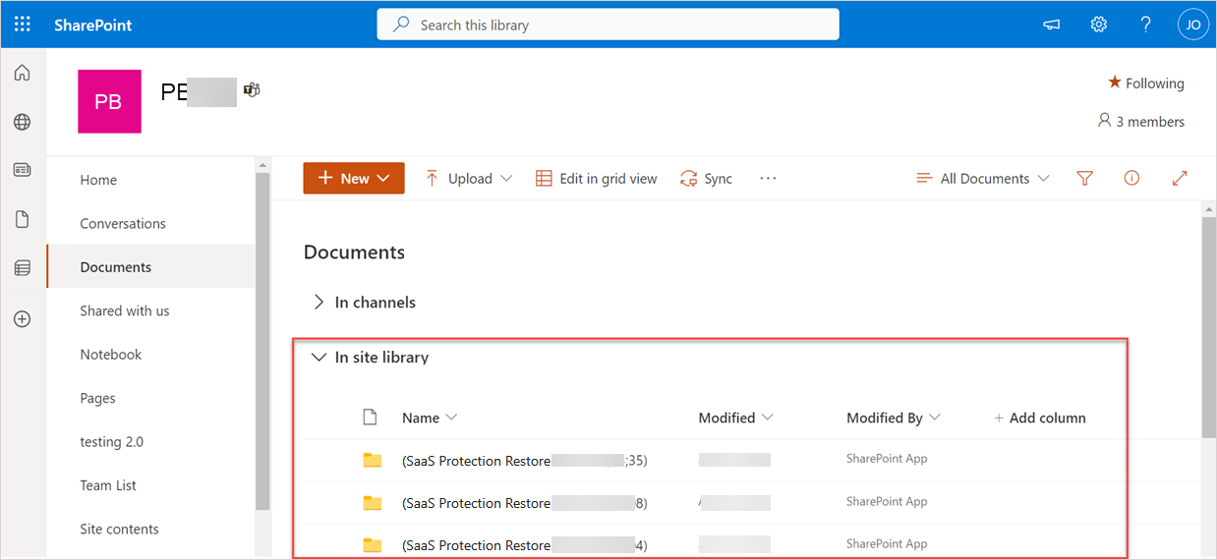
Task: Click Edit in grid view
Action: 596,179
